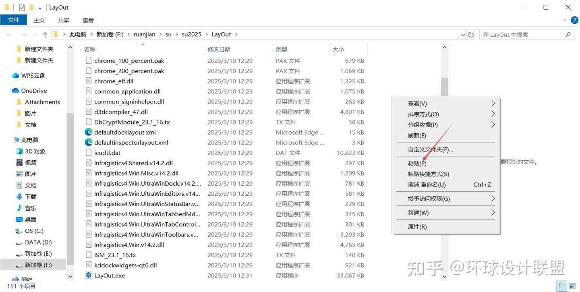The width and height of the screenshot is (580, 292).
Task: Launch LayOut.exe from the file list
Action: tap(109, 275)
